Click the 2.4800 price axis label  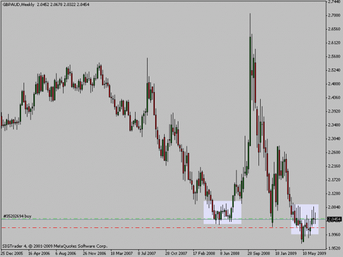point(334,84)
